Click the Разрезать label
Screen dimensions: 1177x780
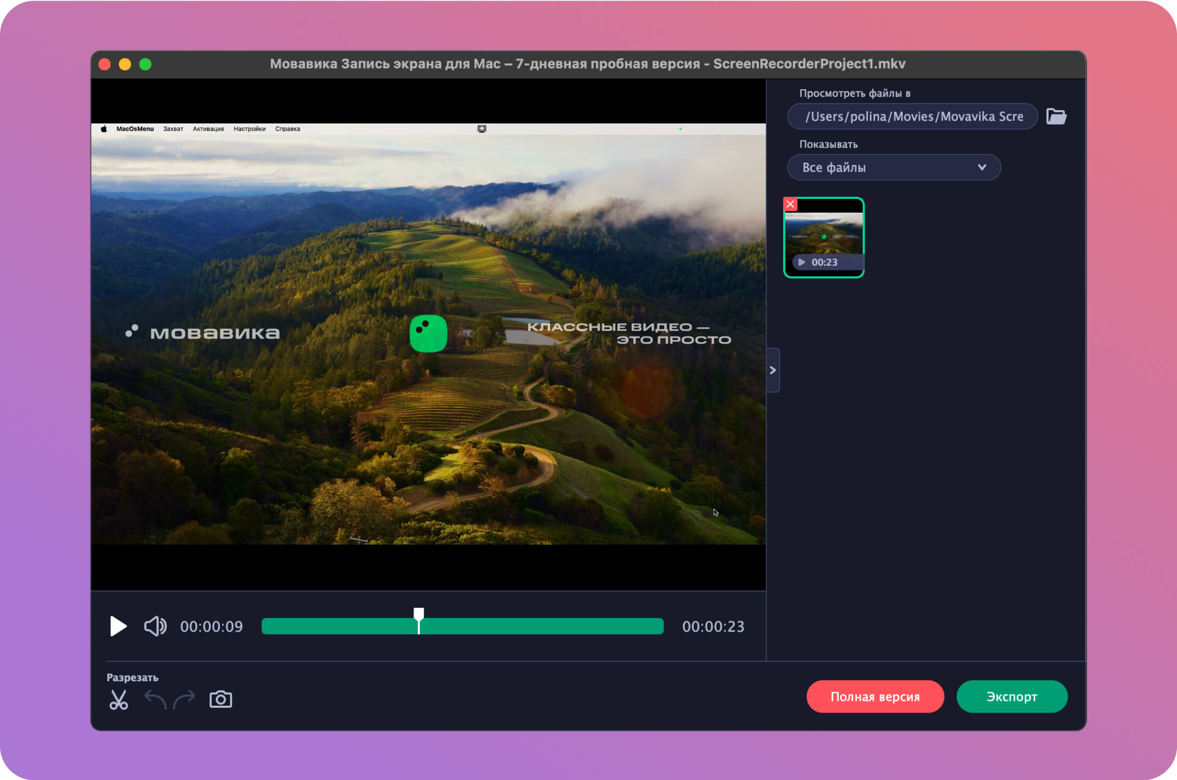[x=133, y=677]
